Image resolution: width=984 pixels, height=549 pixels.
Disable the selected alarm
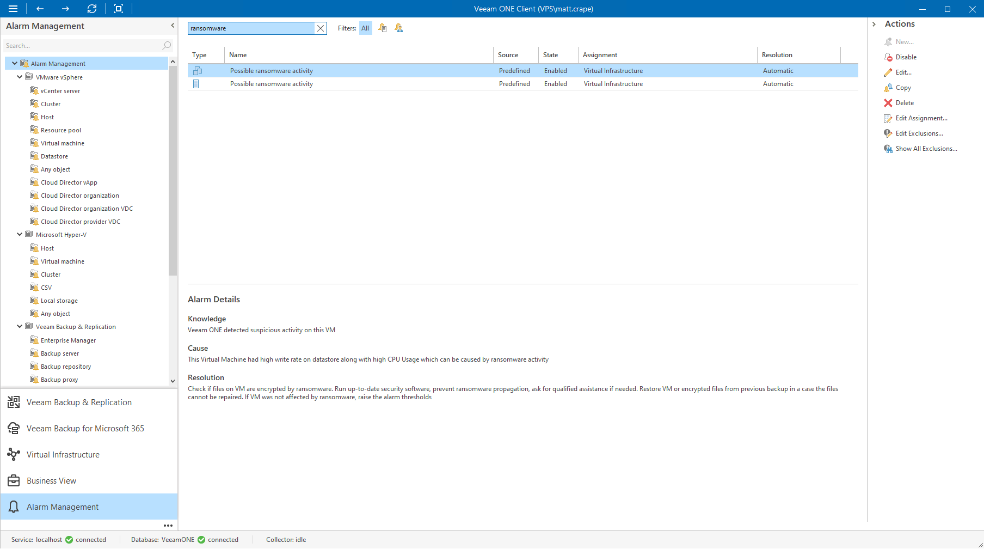[x=900, y=57]
